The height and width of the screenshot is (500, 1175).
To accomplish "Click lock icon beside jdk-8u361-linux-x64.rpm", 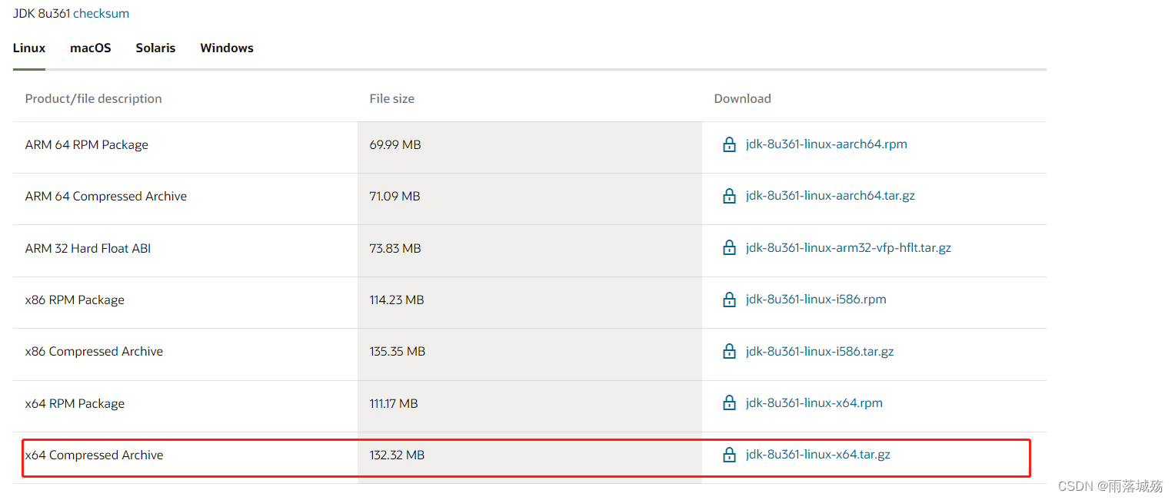I will pyautogui.click(x=730, y=403).
